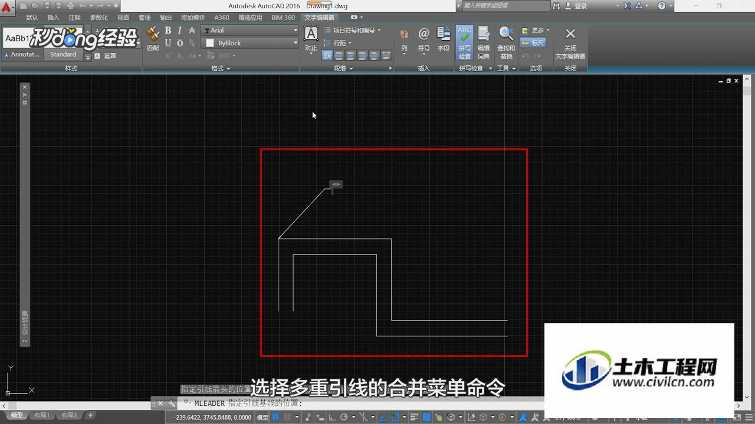The width and height of the screenshot is (755, 424).
Task: Toggle snap mode in status bar
Action: tap(286, 417)
